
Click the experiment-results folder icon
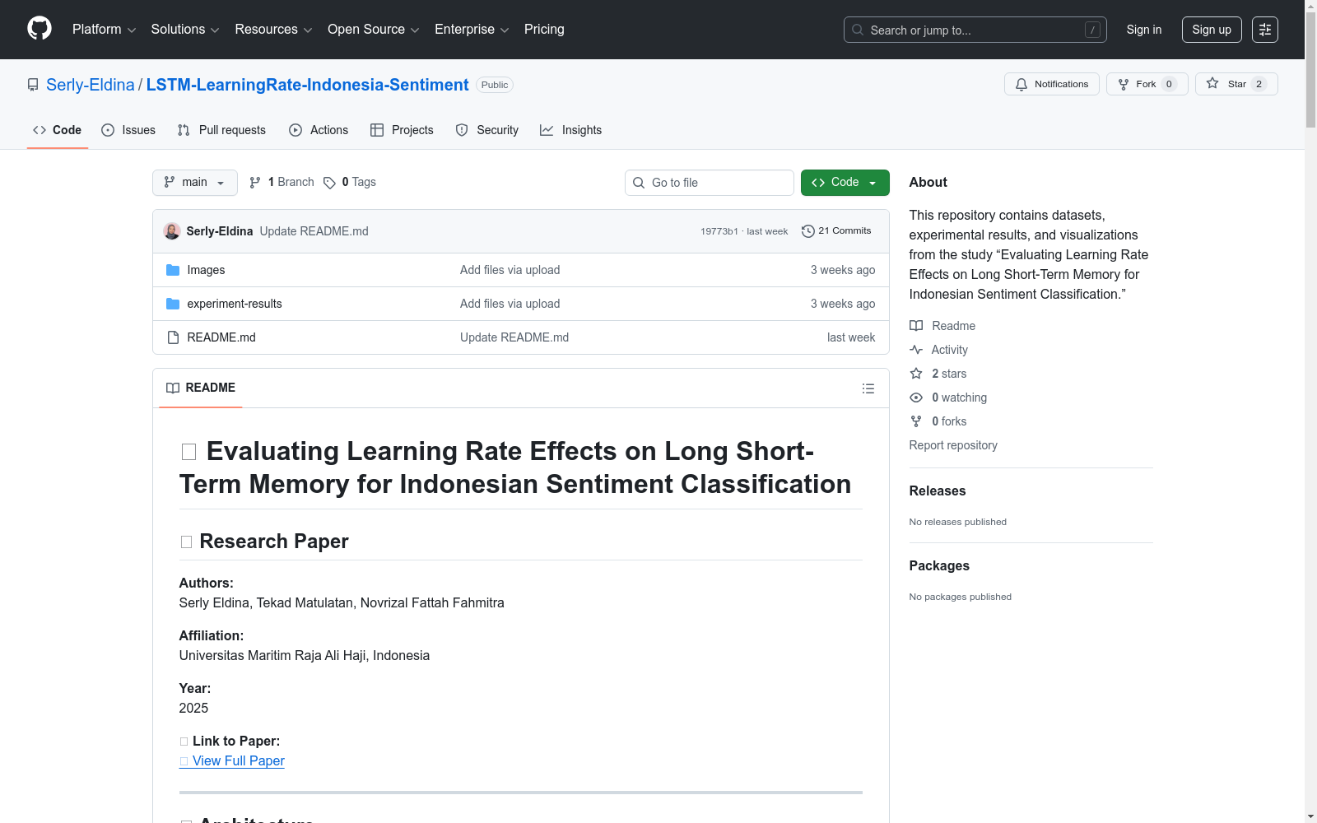tap(173, 304)
